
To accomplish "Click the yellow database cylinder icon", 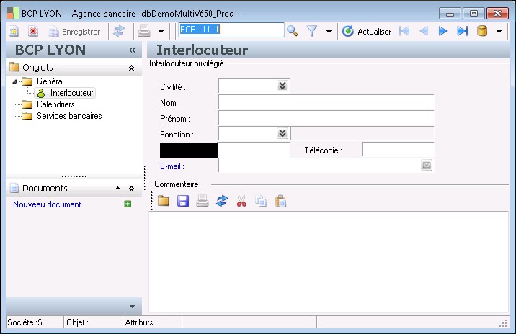I will (x=482, y=31).
